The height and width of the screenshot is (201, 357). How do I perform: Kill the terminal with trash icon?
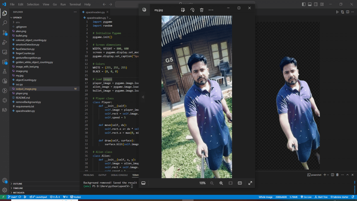click(337, 175)
